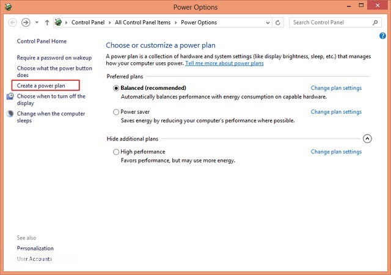Click Power Options breadcrumb segment
The width and height of the screenshot is (391, 275).
coord(199,23)
